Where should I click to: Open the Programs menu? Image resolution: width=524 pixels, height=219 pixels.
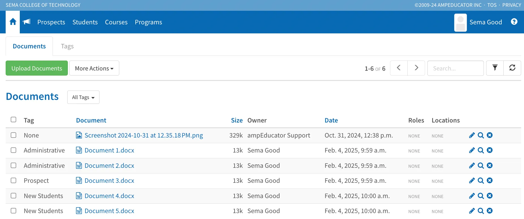148,22
